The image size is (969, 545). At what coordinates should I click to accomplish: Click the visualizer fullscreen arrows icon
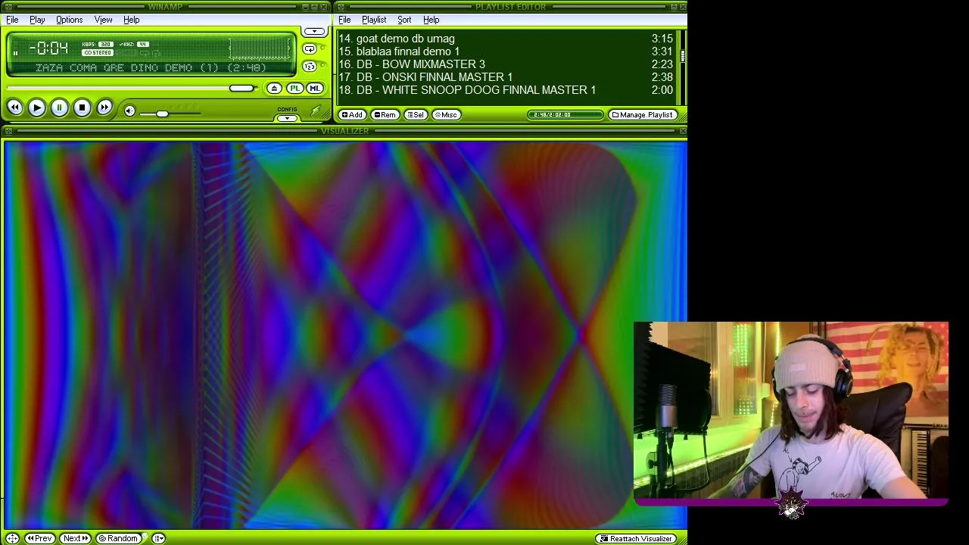pos(12,538)
